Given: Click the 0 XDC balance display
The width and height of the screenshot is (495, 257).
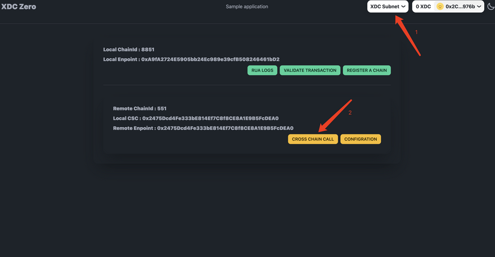Looking at the screenshot, I should [x=424, y=7].
